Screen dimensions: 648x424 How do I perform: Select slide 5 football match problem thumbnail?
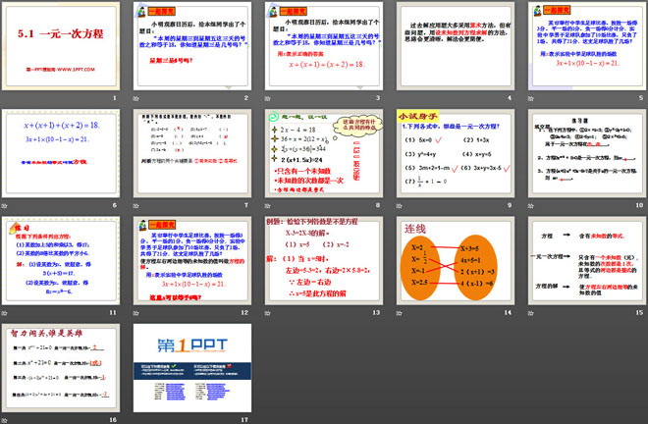click(x=587, y=46)
